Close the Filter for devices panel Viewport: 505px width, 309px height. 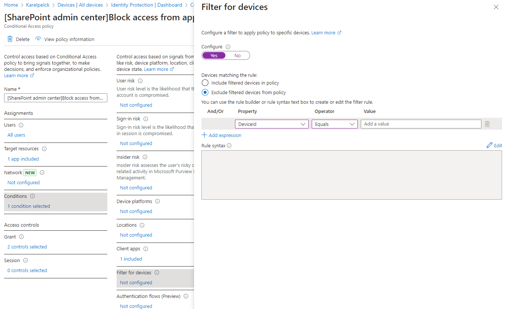(496, 7)
